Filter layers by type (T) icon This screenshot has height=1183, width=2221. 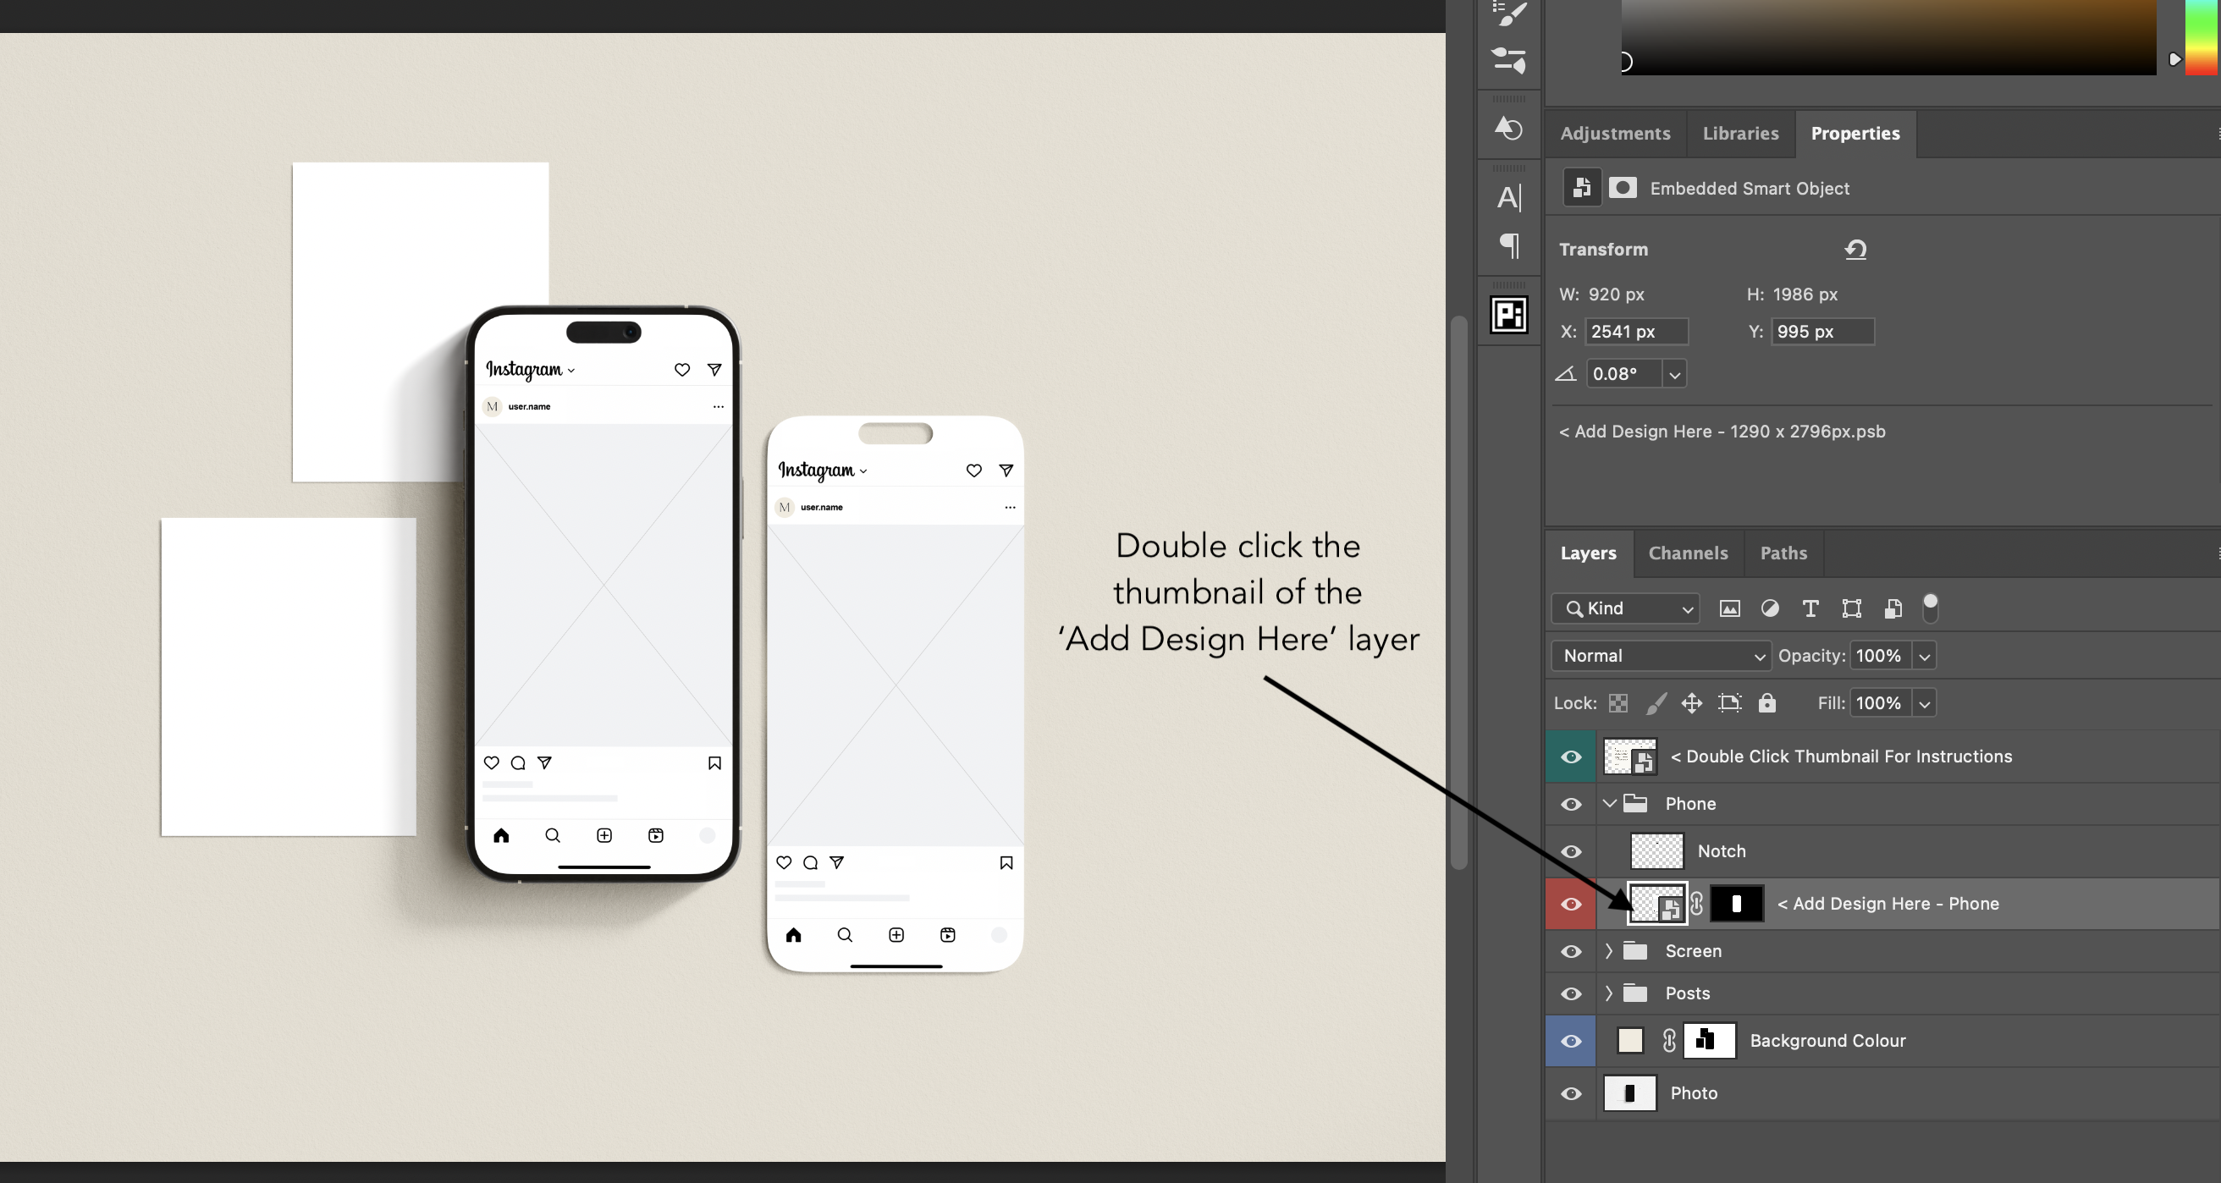point(1810,608)
